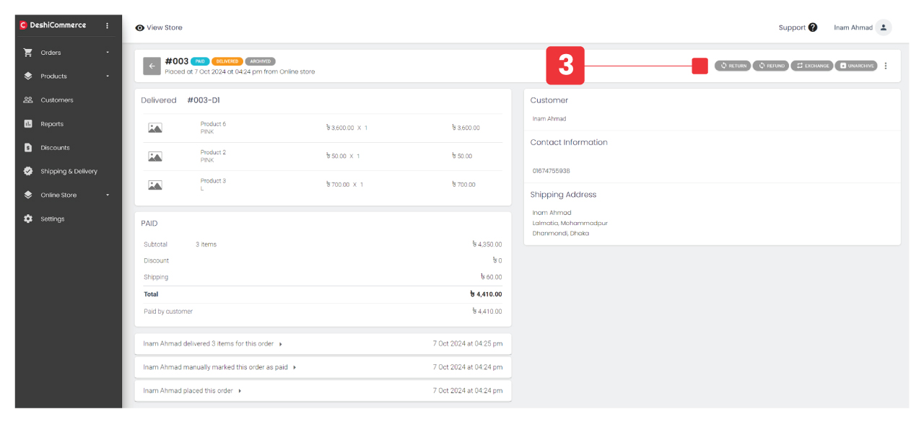Image resolution: width=924 pixels, height=422 pixels.
Task: Expand the Online Store sidebar submenu
Action: (x=108, y=195)
